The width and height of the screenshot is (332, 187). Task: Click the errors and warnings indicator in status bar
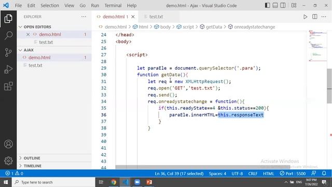tap(14, 173)
